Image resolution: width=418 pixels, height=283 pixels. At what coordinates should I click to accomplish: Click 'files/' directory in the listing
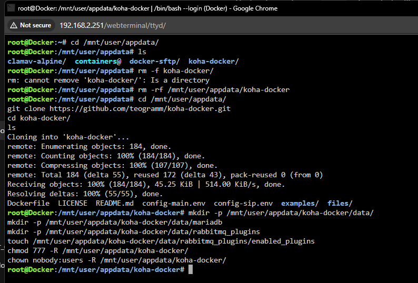tap(340, 204)
